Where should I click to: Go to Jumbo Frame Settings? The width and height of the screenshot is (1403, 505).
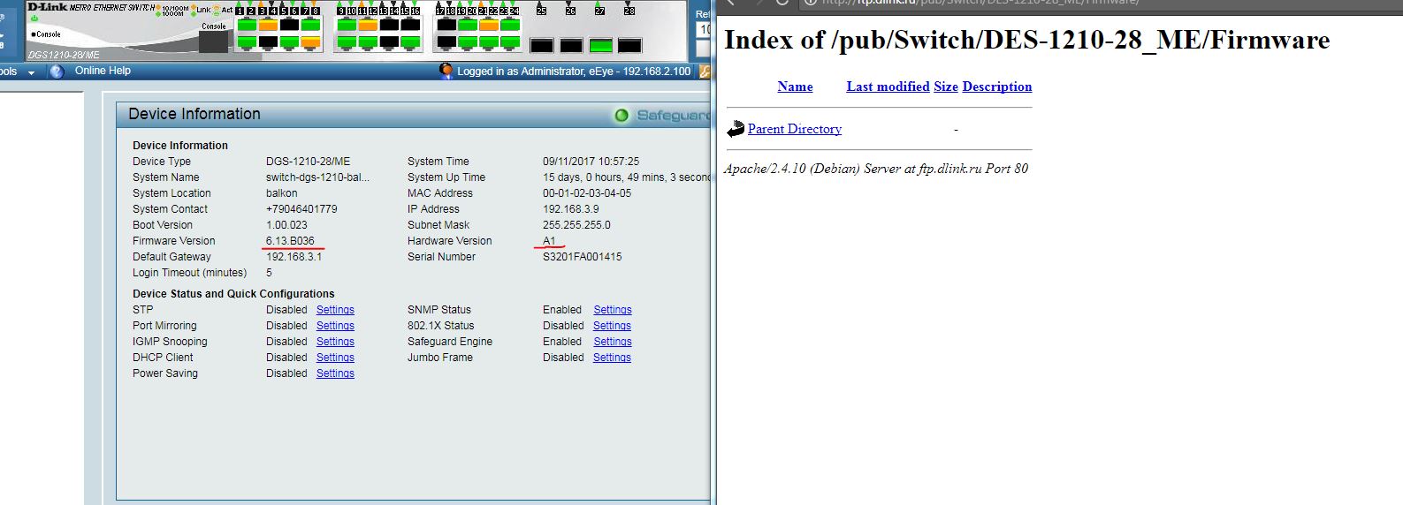click(612, 358)
